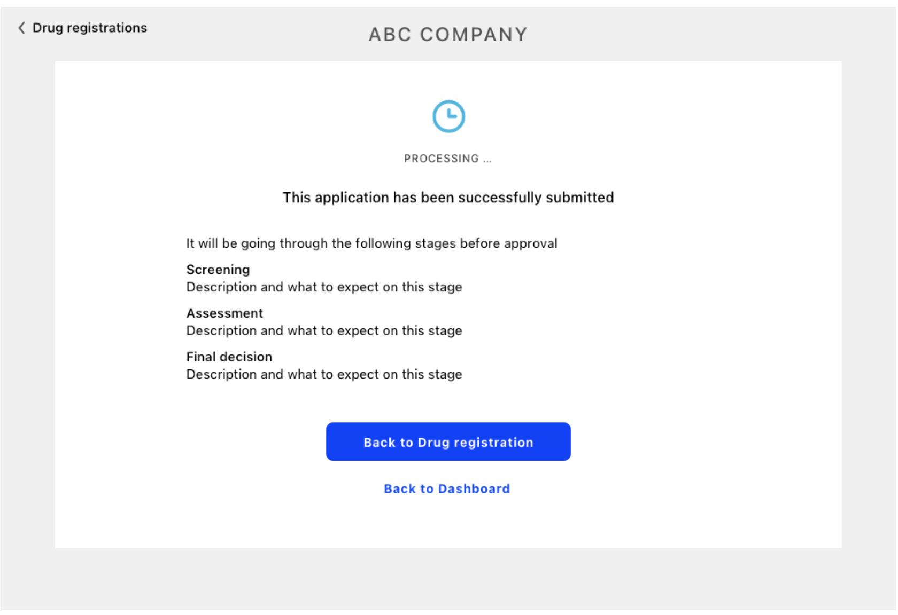Click the description under the Assessment stage
Screen dimensions: 898x615
pos(324,331)
